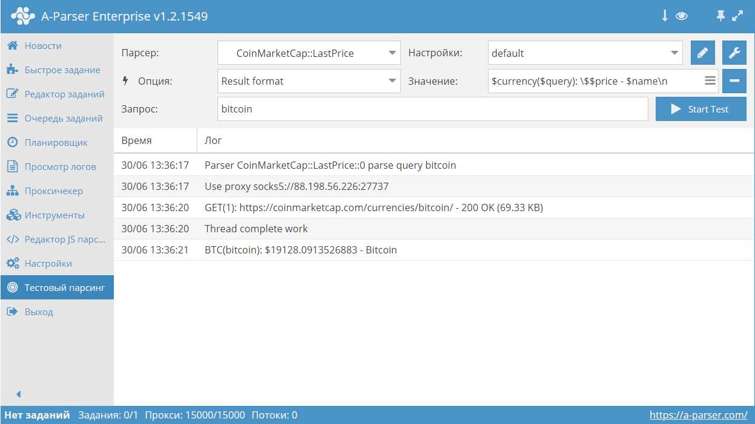Click the cubes icon for Инструменты

pyautogui.click(x=13, y=215)
